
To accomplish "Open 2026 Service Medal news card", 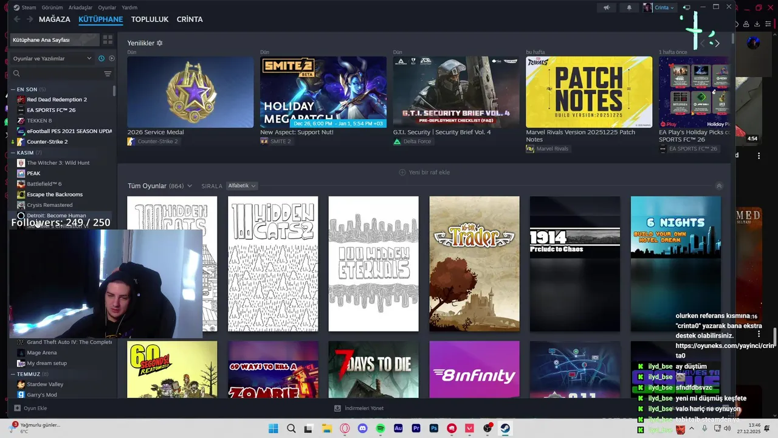I will [190, 92].
